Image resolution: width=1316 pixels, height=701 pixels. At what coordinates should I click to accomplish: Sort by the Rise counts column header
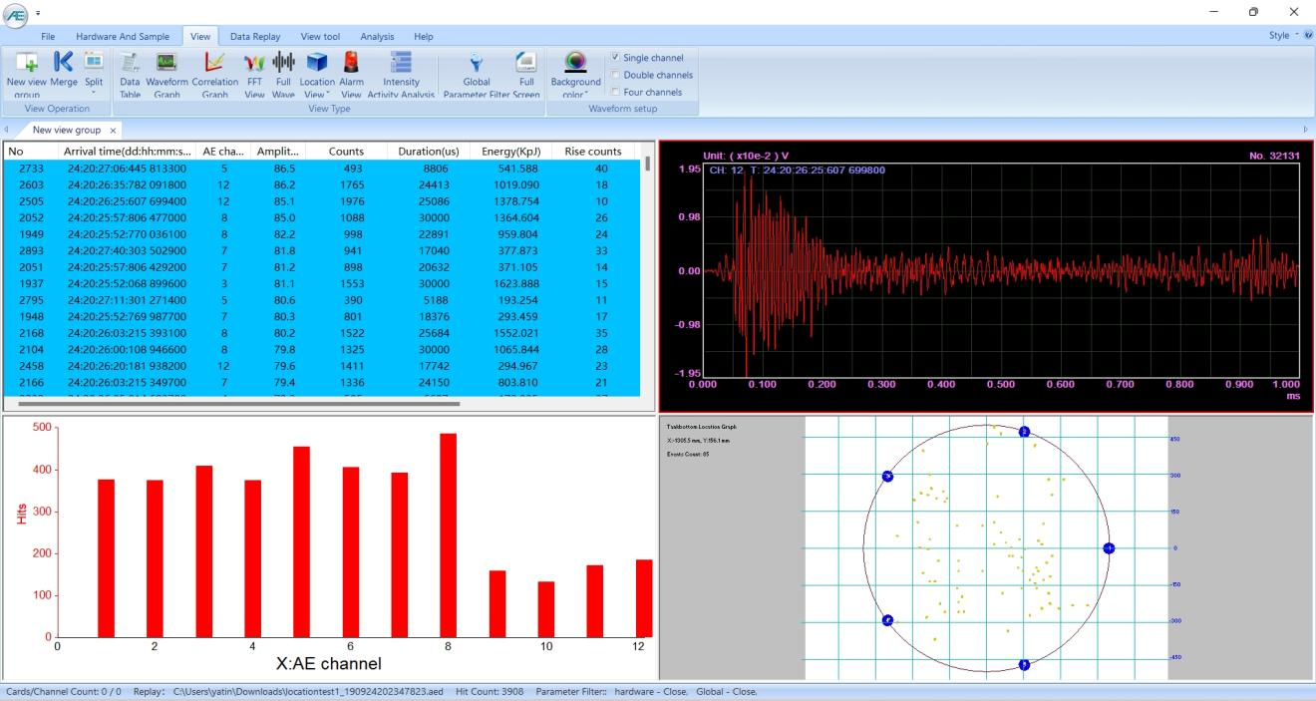592,151
